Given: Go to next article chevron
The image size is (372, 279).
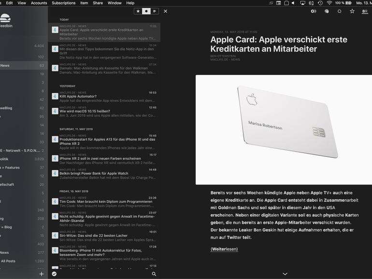Looking at the screenshot, I should point(285,274).
